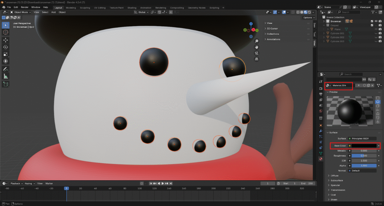Hide the Snowman collection with the eye icon

(x=376, y=21)
